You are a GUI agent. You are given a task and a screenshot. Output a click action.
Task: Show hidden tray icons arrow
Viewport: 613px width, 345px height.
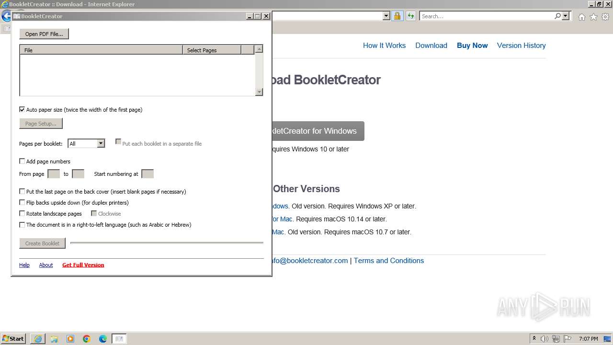point(534,338)
